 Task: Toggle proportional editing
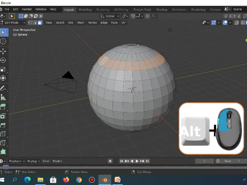click(x=147, y=16)
